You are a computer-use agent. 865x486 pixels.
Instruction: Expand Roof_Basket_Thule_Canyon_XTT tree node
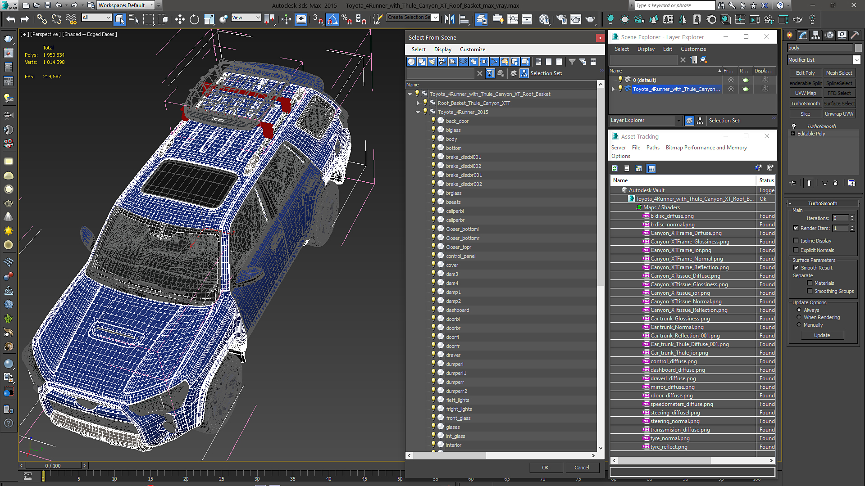pyautogui.click(x=418, y=103)
